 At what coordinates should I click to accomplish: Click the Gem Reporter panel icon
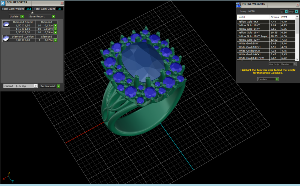[x=2, y=3]
